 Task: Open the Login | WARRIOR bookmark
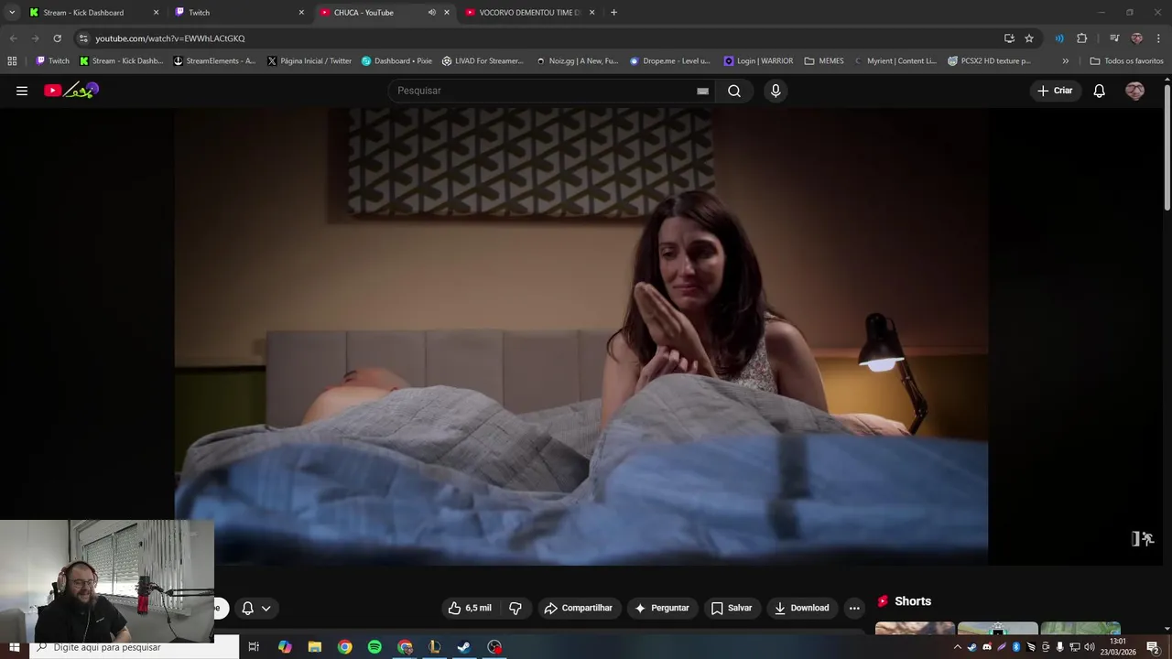(x=758, y=61)
